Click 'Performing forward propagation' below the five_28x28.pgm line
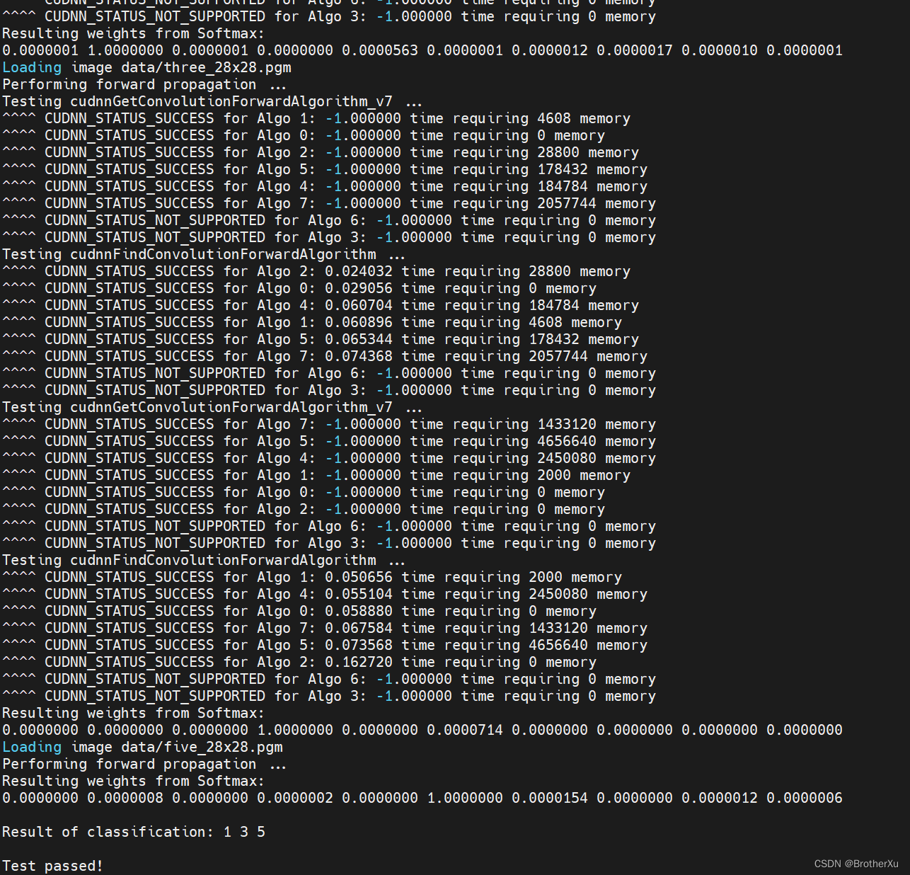The width and height of the screenshot is (910, 875). point(129,765)
